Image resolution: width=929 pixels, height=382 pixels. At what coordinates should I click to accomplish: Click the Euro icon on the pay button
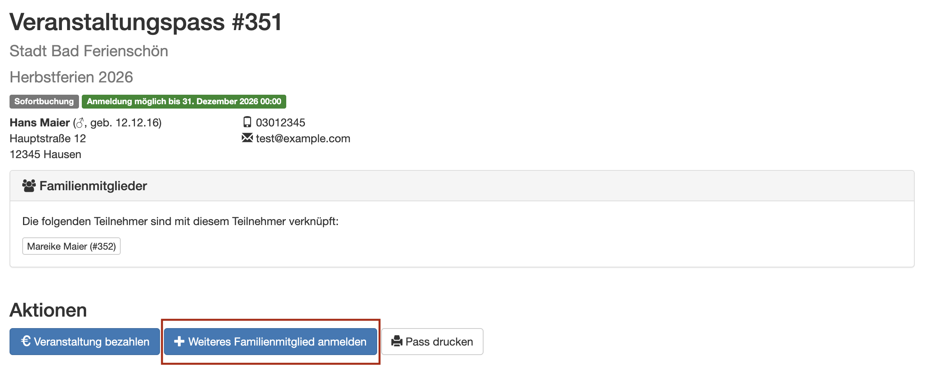26,341
